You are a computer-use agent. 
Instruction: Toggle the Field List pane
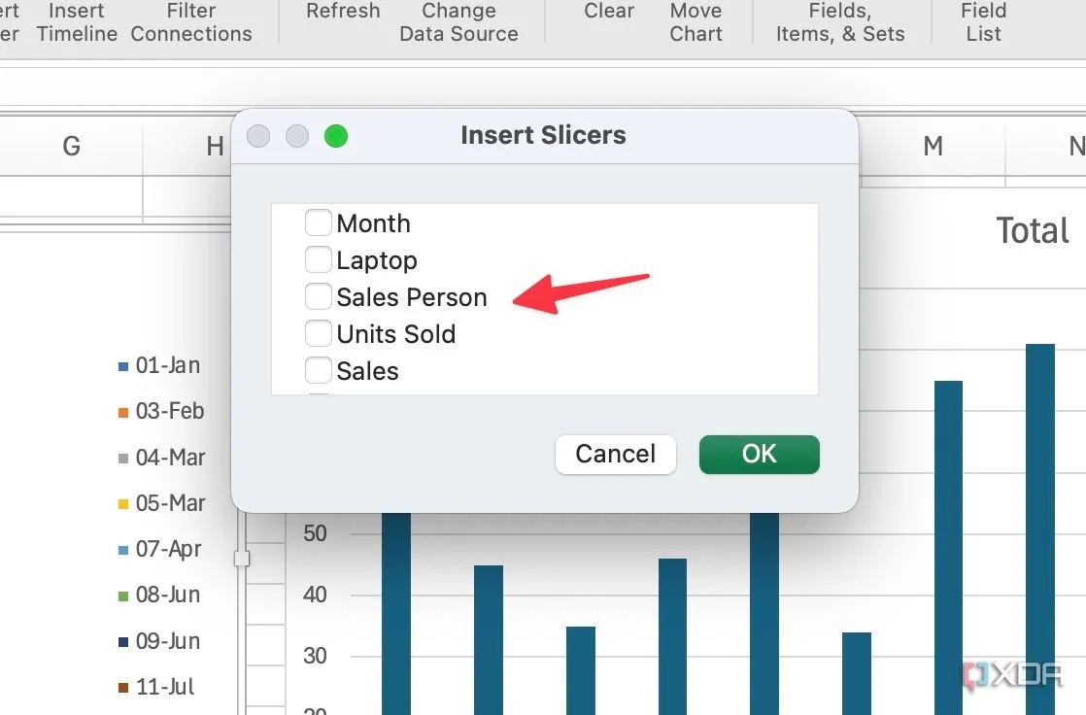tap(983, 22)
